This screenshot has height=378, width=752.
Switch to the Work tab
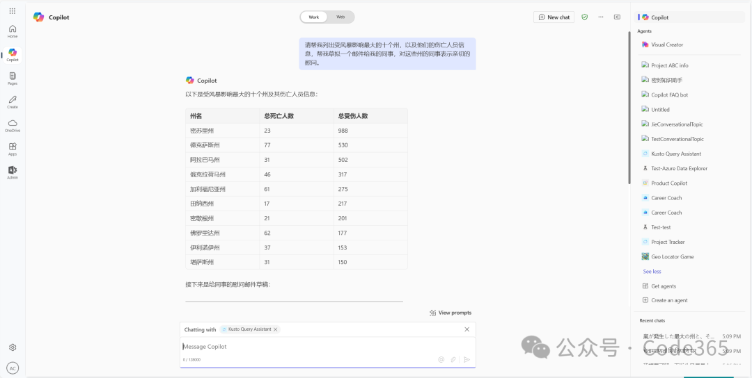pyautogui.click(x=313, y=17)
